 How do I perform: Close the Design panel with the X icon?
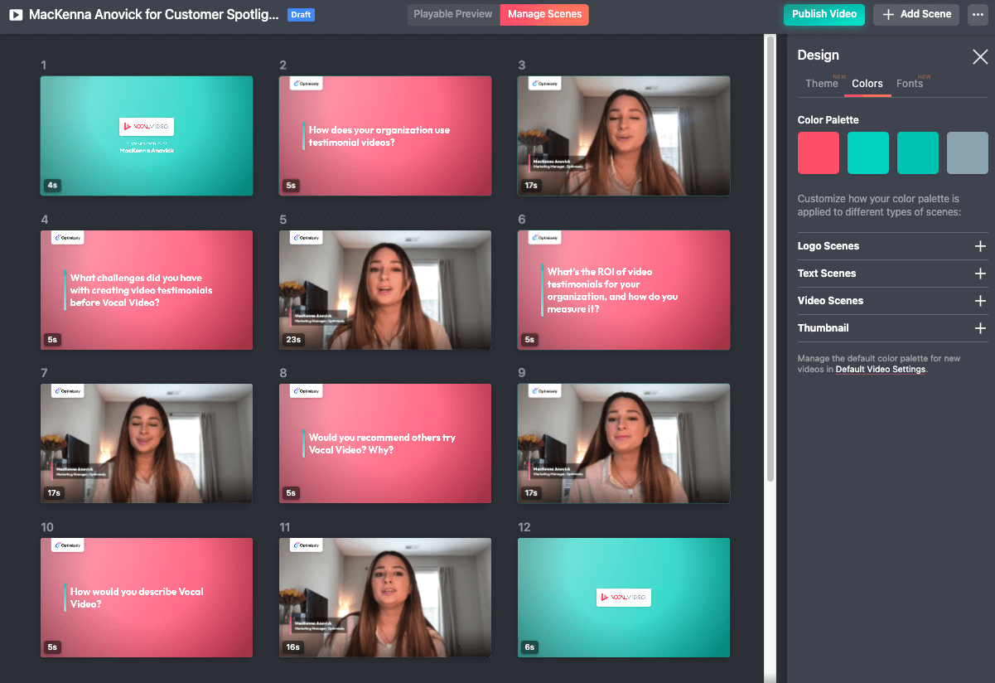tap(980, 56)
